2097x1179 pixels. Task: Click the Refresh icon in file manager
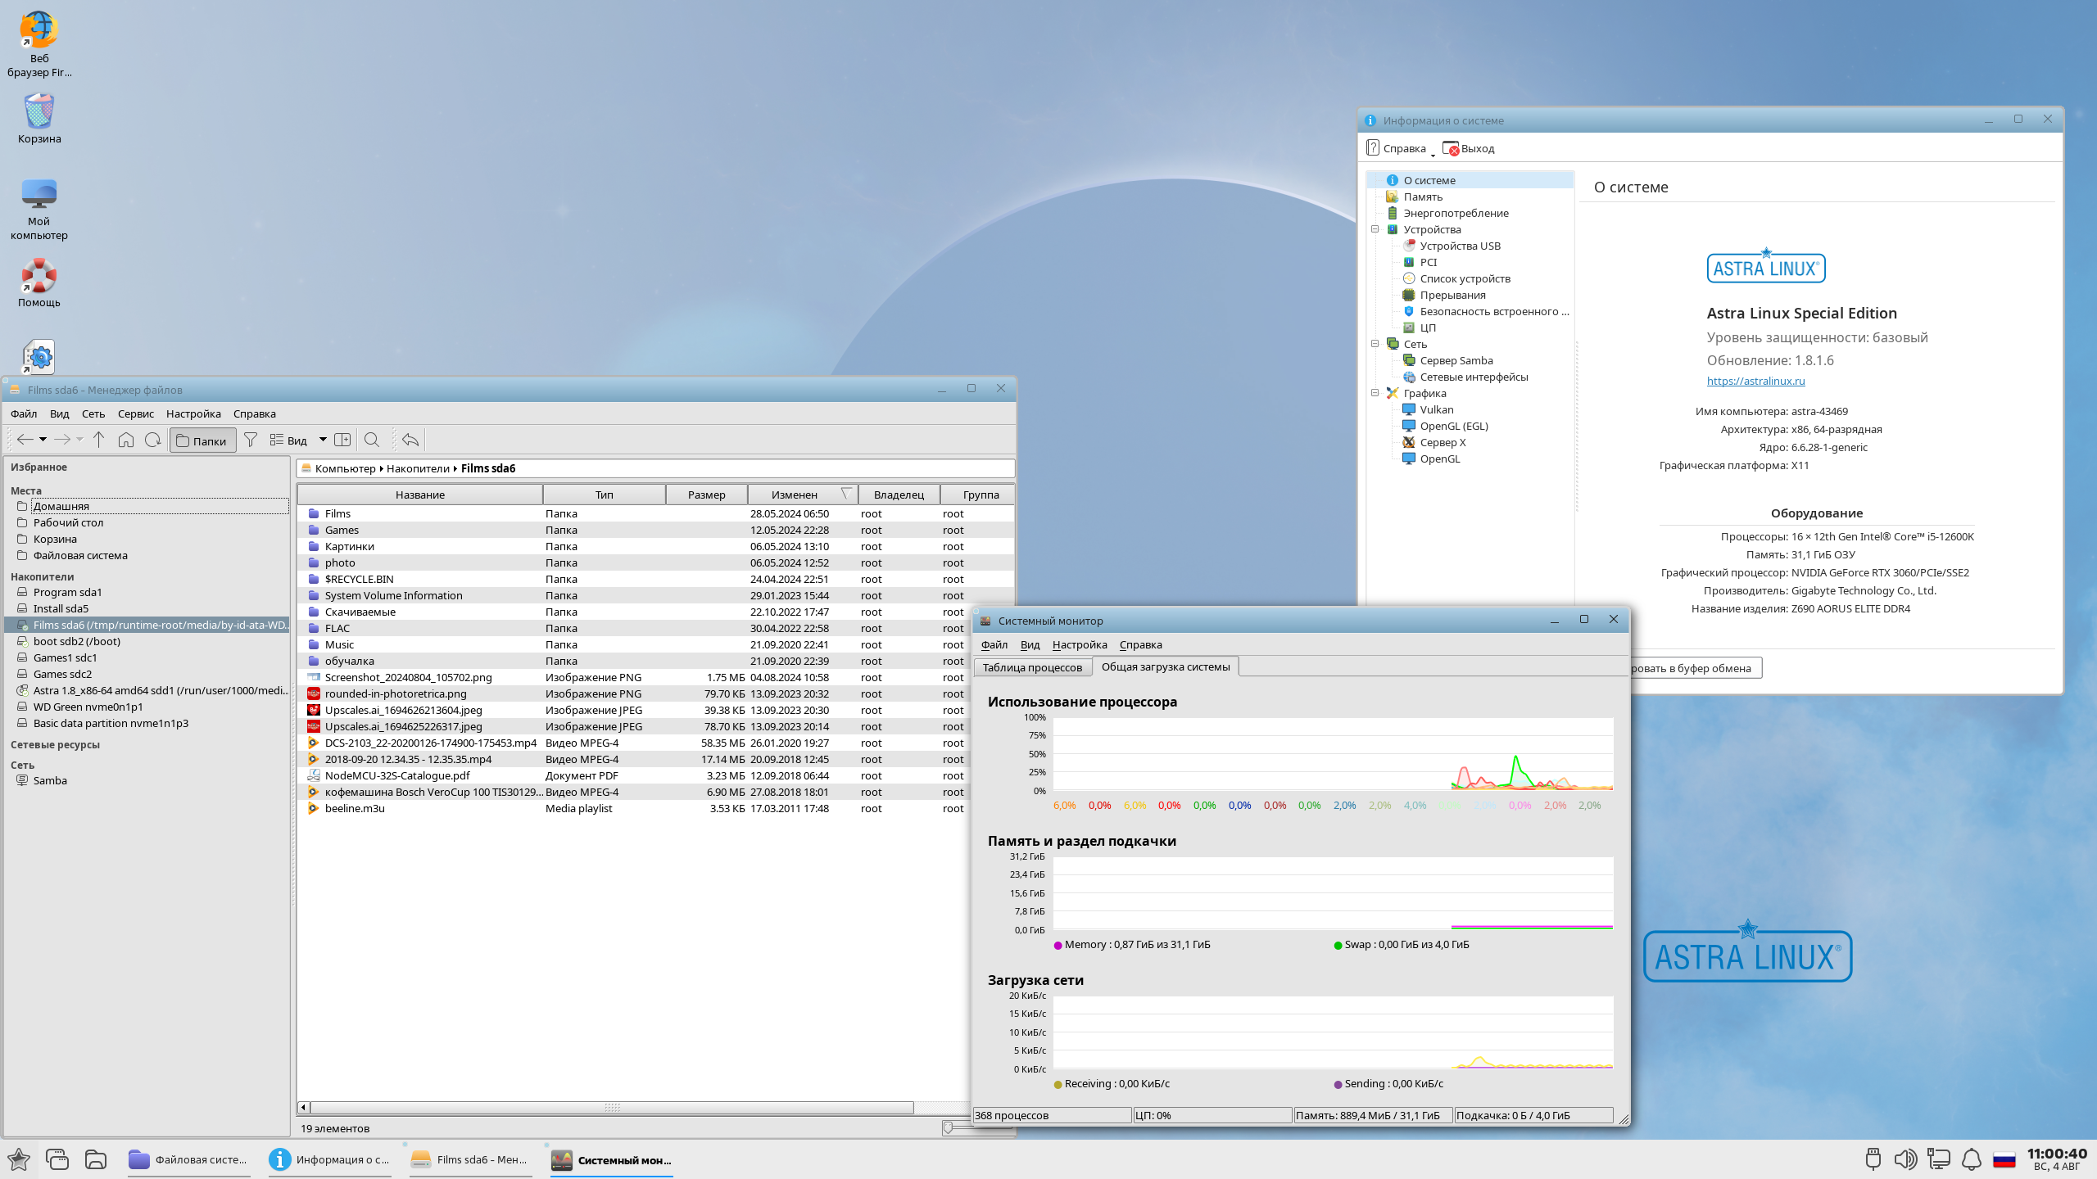tap(152, 440)
